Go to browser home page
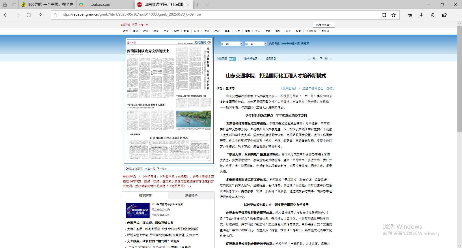The width and height of the screenshot is (462, 248). tap(40, 15)
